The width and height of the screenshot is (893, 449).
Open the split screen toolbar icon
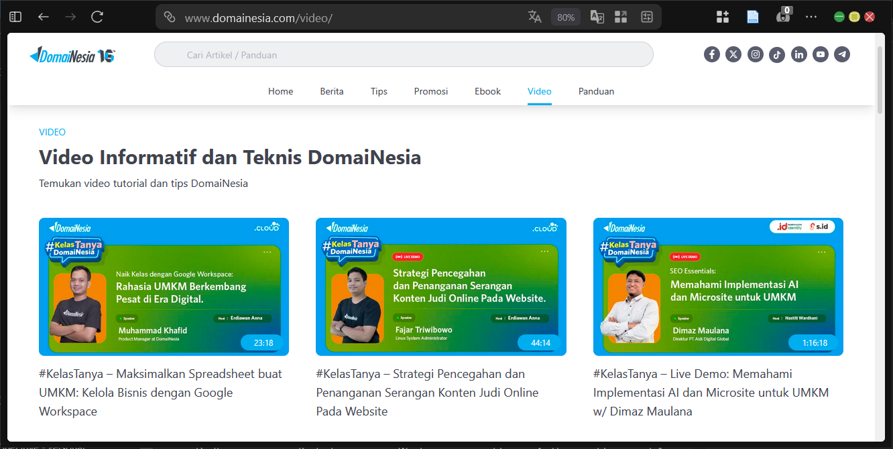pos(621,17)
